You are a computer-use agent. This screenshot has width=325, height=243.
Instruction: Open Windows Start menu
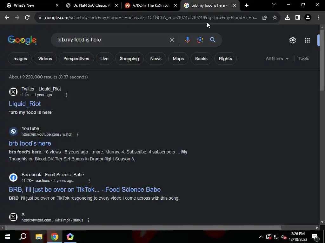coord(8,237)
